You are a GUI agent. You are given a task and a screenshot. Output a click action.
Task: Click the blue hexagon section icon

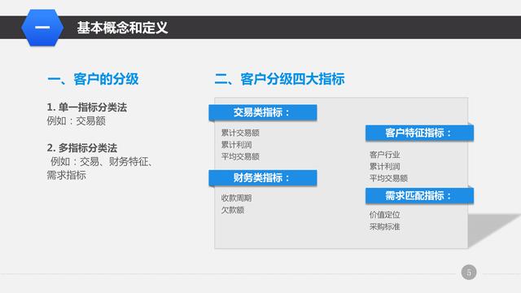tap(42, 28)
